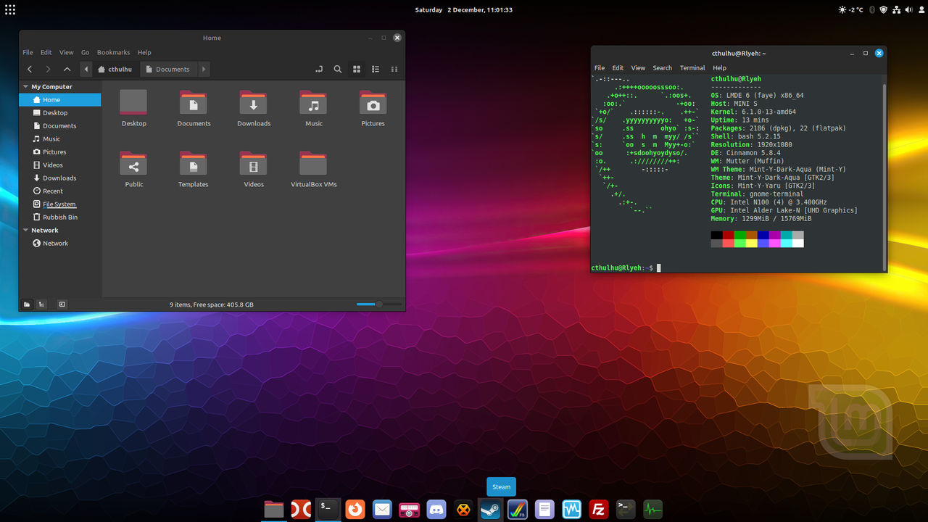The image size is (928, 522).
Task: Click the Steam icon in the dock
Action: (490, 510)
